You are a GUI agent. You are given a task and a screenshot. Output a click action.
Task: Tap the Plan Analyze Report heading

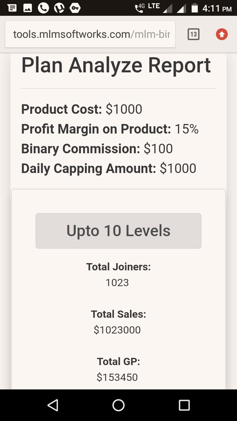pos(116,65)
